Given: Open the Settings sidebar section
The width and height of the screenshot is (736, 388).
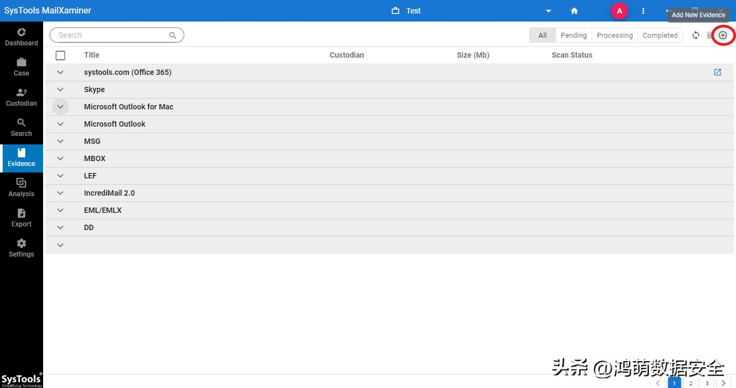Looking at the screenshot, I should (x=22, y=248).
